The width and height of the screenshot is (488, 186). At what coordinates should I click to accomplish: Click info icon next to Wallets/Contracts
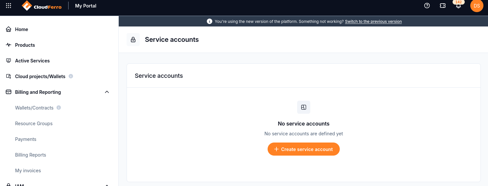point(59,108)
